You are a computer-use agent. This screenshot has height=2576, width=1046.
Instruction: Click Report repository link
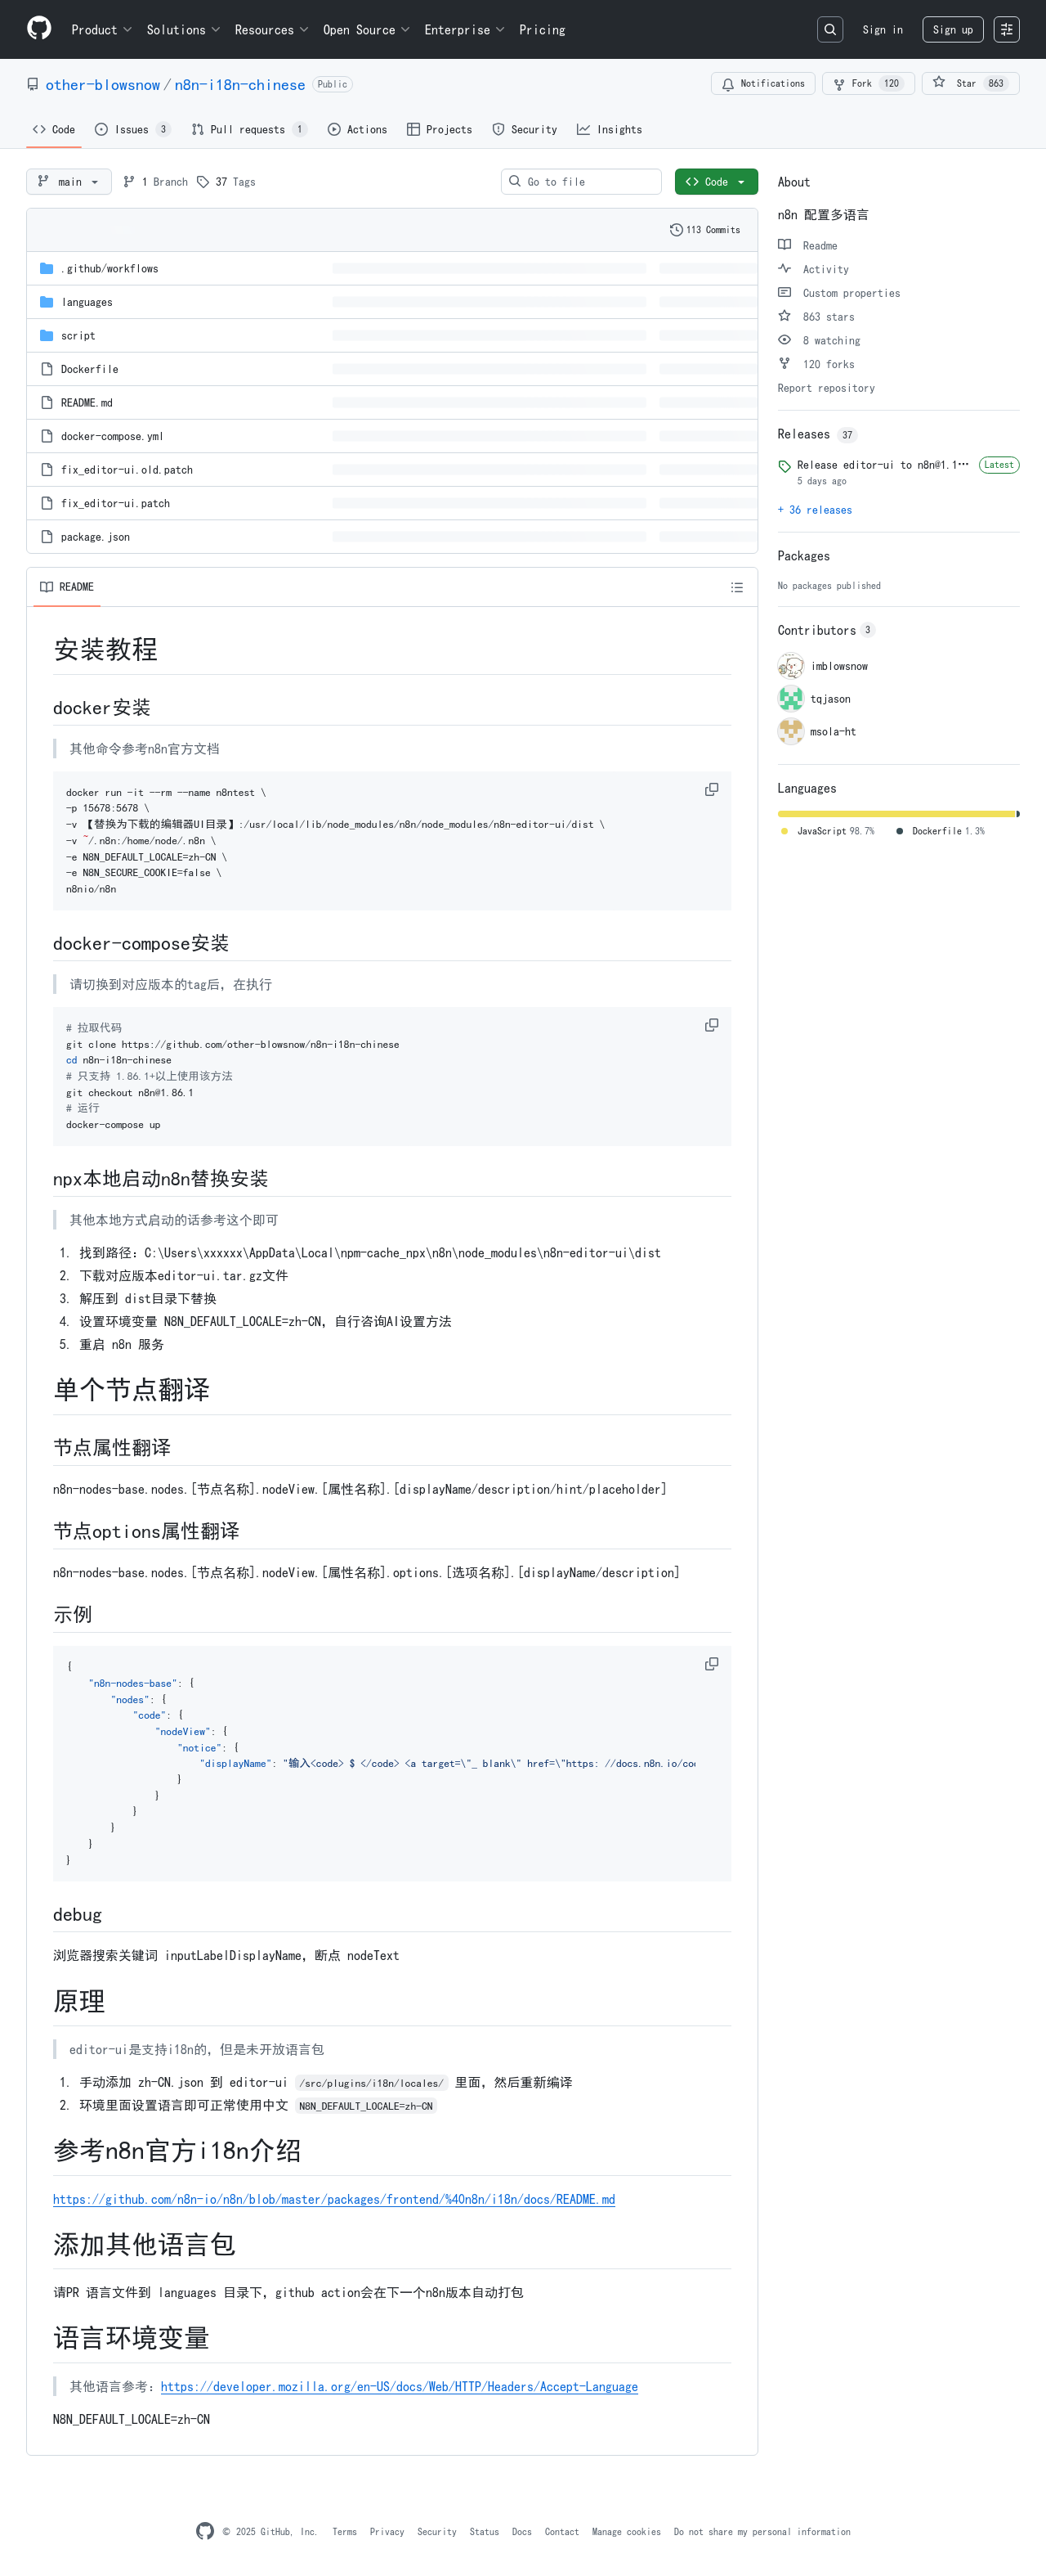pyautogui.click(x=825, y=389)
